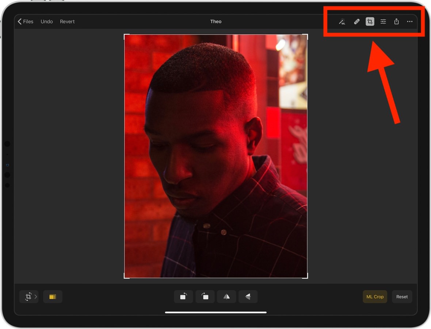
Task: Go back to Files
Action: [26, 22]
